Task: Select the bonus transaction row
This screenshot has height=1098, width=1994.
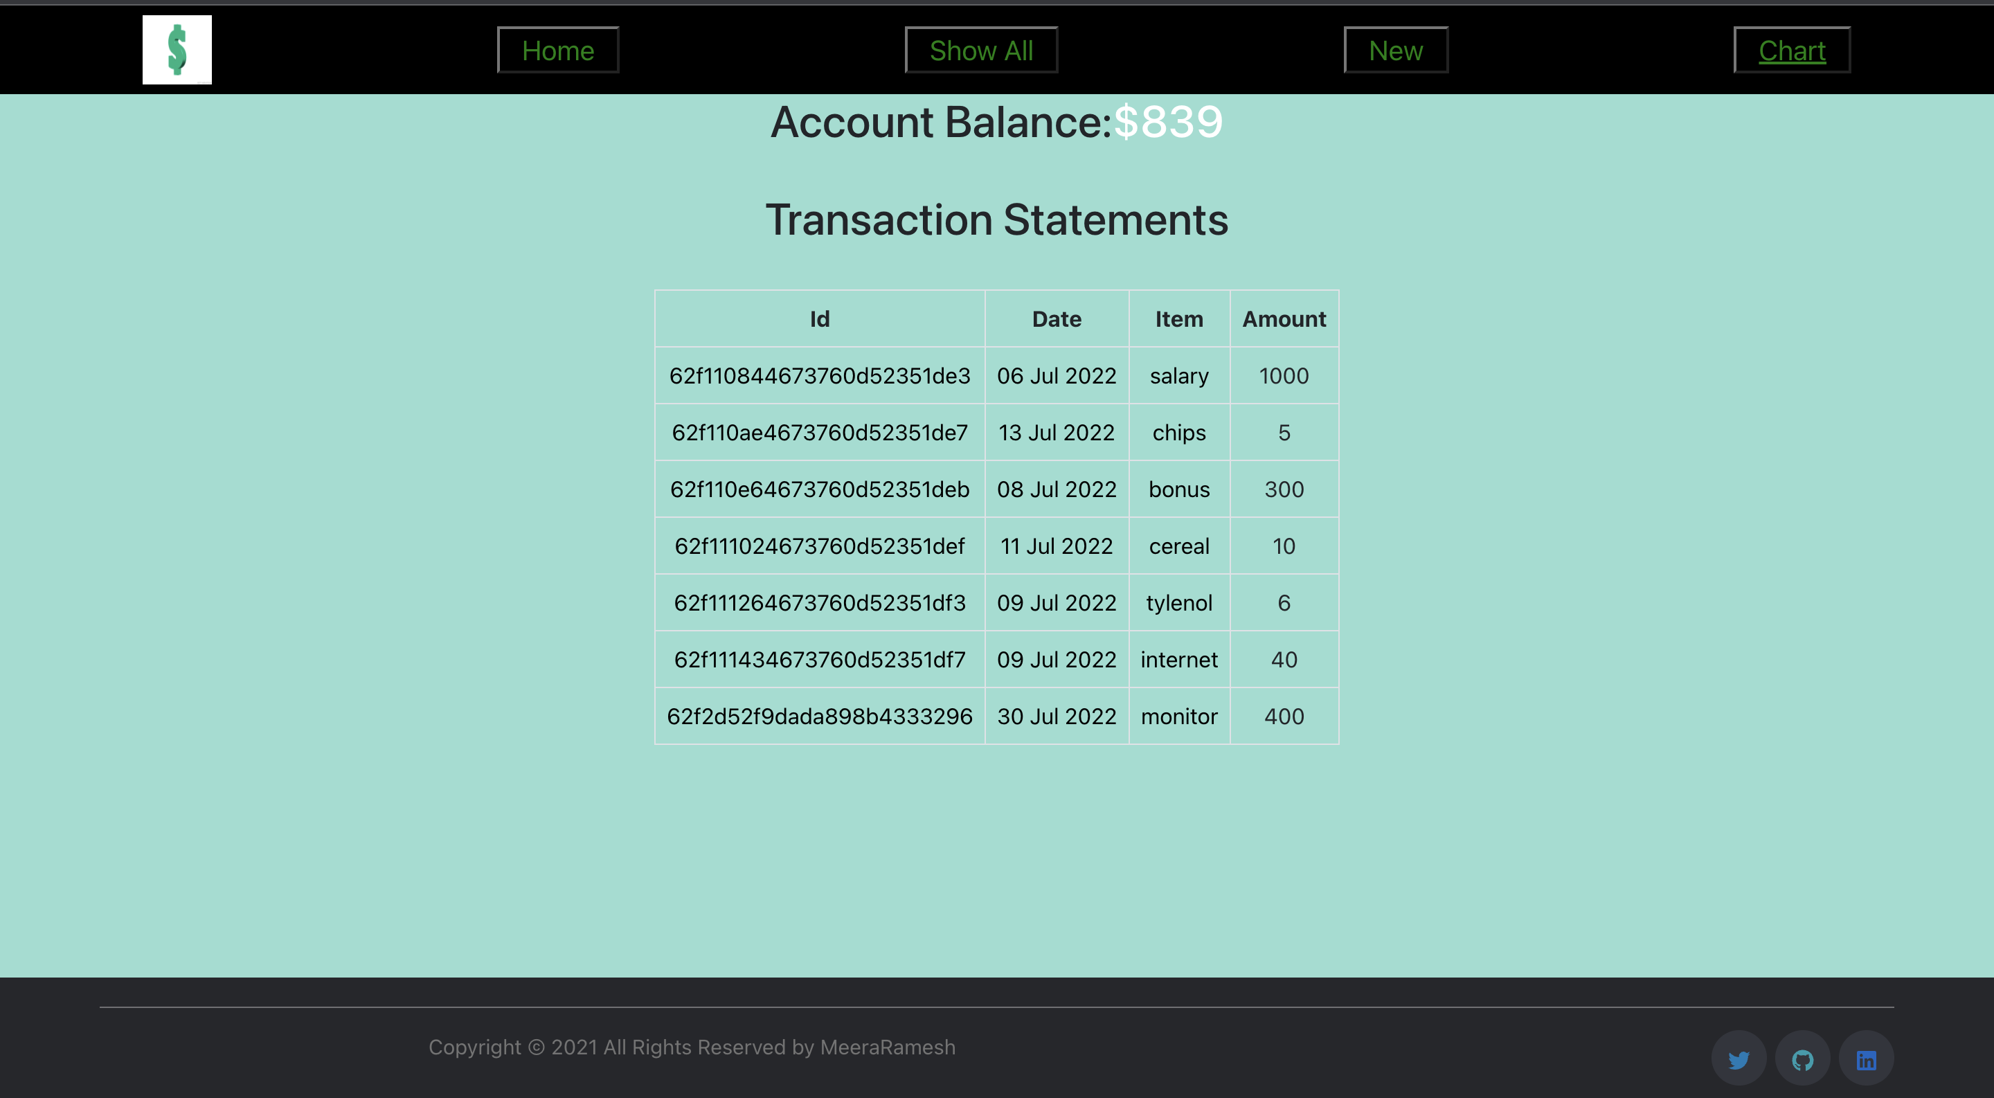Action: 997,489
